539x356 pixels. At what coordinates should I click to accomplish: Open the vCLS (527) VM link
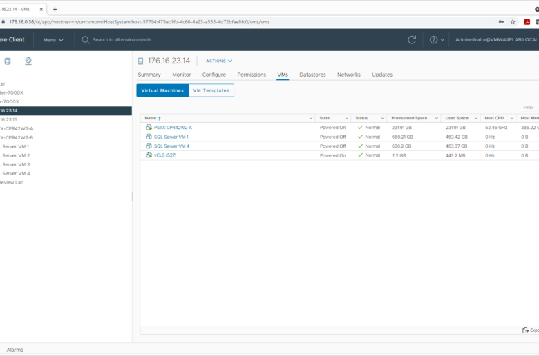[165, 155]
